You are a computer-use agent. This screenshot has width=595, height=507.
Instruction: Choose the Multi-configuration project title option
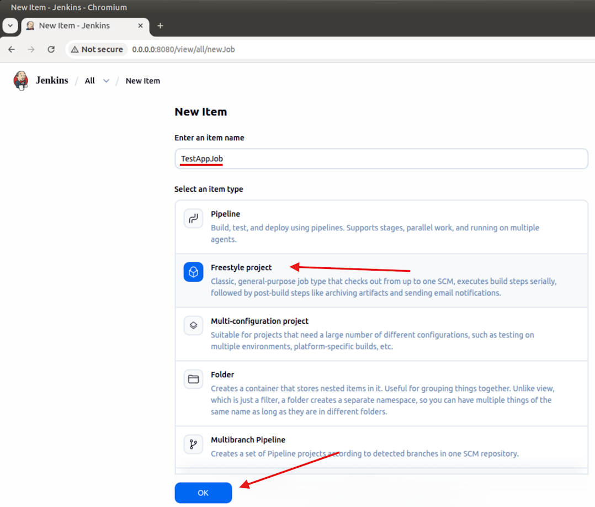tap(259, 321)
